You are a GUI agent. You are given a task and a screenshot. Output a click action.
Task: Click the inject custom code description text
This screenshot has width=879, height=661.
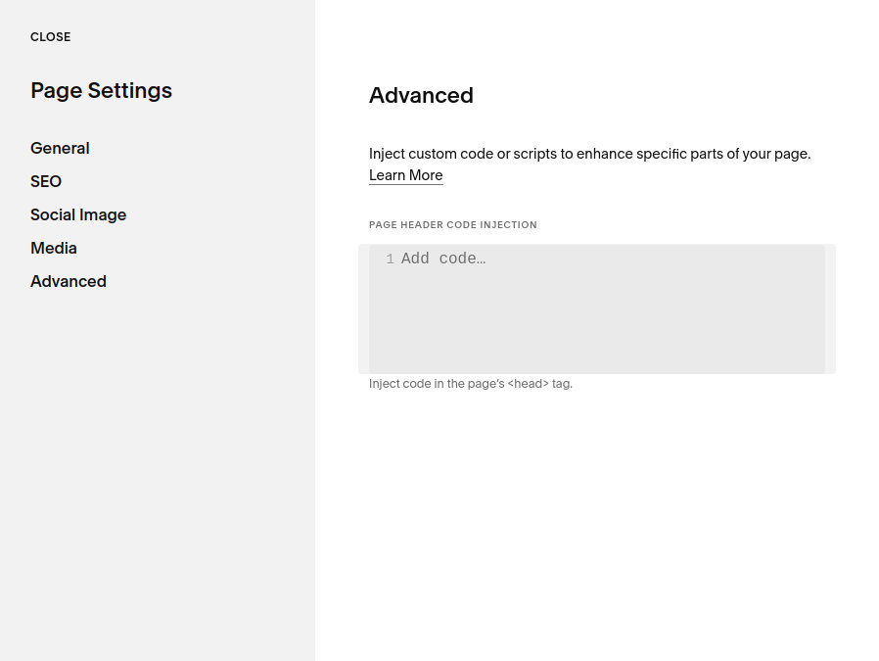pos(589,154)
